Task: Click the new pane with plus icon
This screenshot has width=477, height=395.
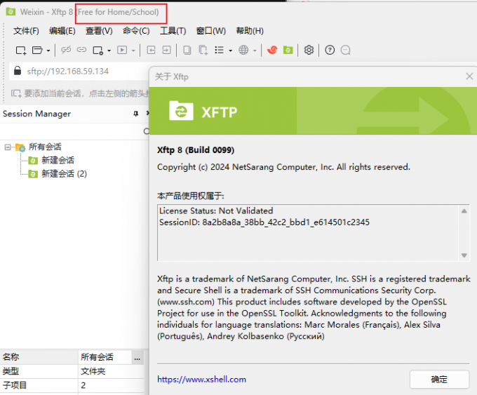Action: (203, 51)
